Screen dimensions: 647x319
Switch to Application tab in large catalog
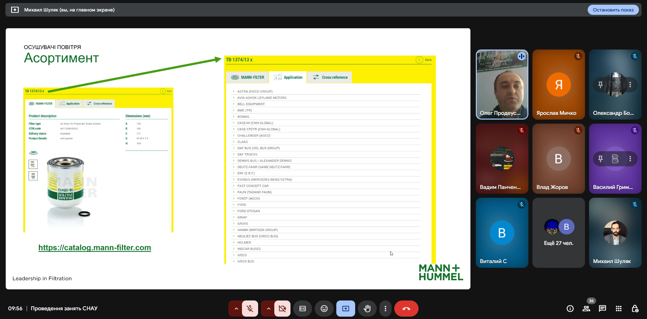pyautogui.click(x=288, y=77)
